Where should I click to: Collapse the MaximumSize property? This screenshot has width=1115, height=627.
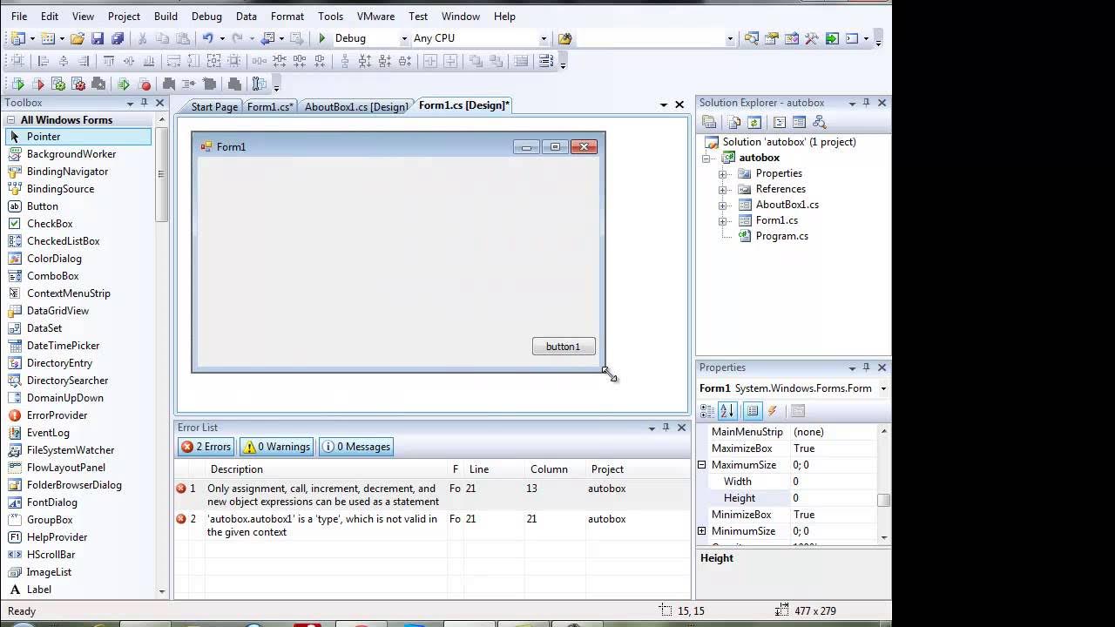click(x=702, y=465)
